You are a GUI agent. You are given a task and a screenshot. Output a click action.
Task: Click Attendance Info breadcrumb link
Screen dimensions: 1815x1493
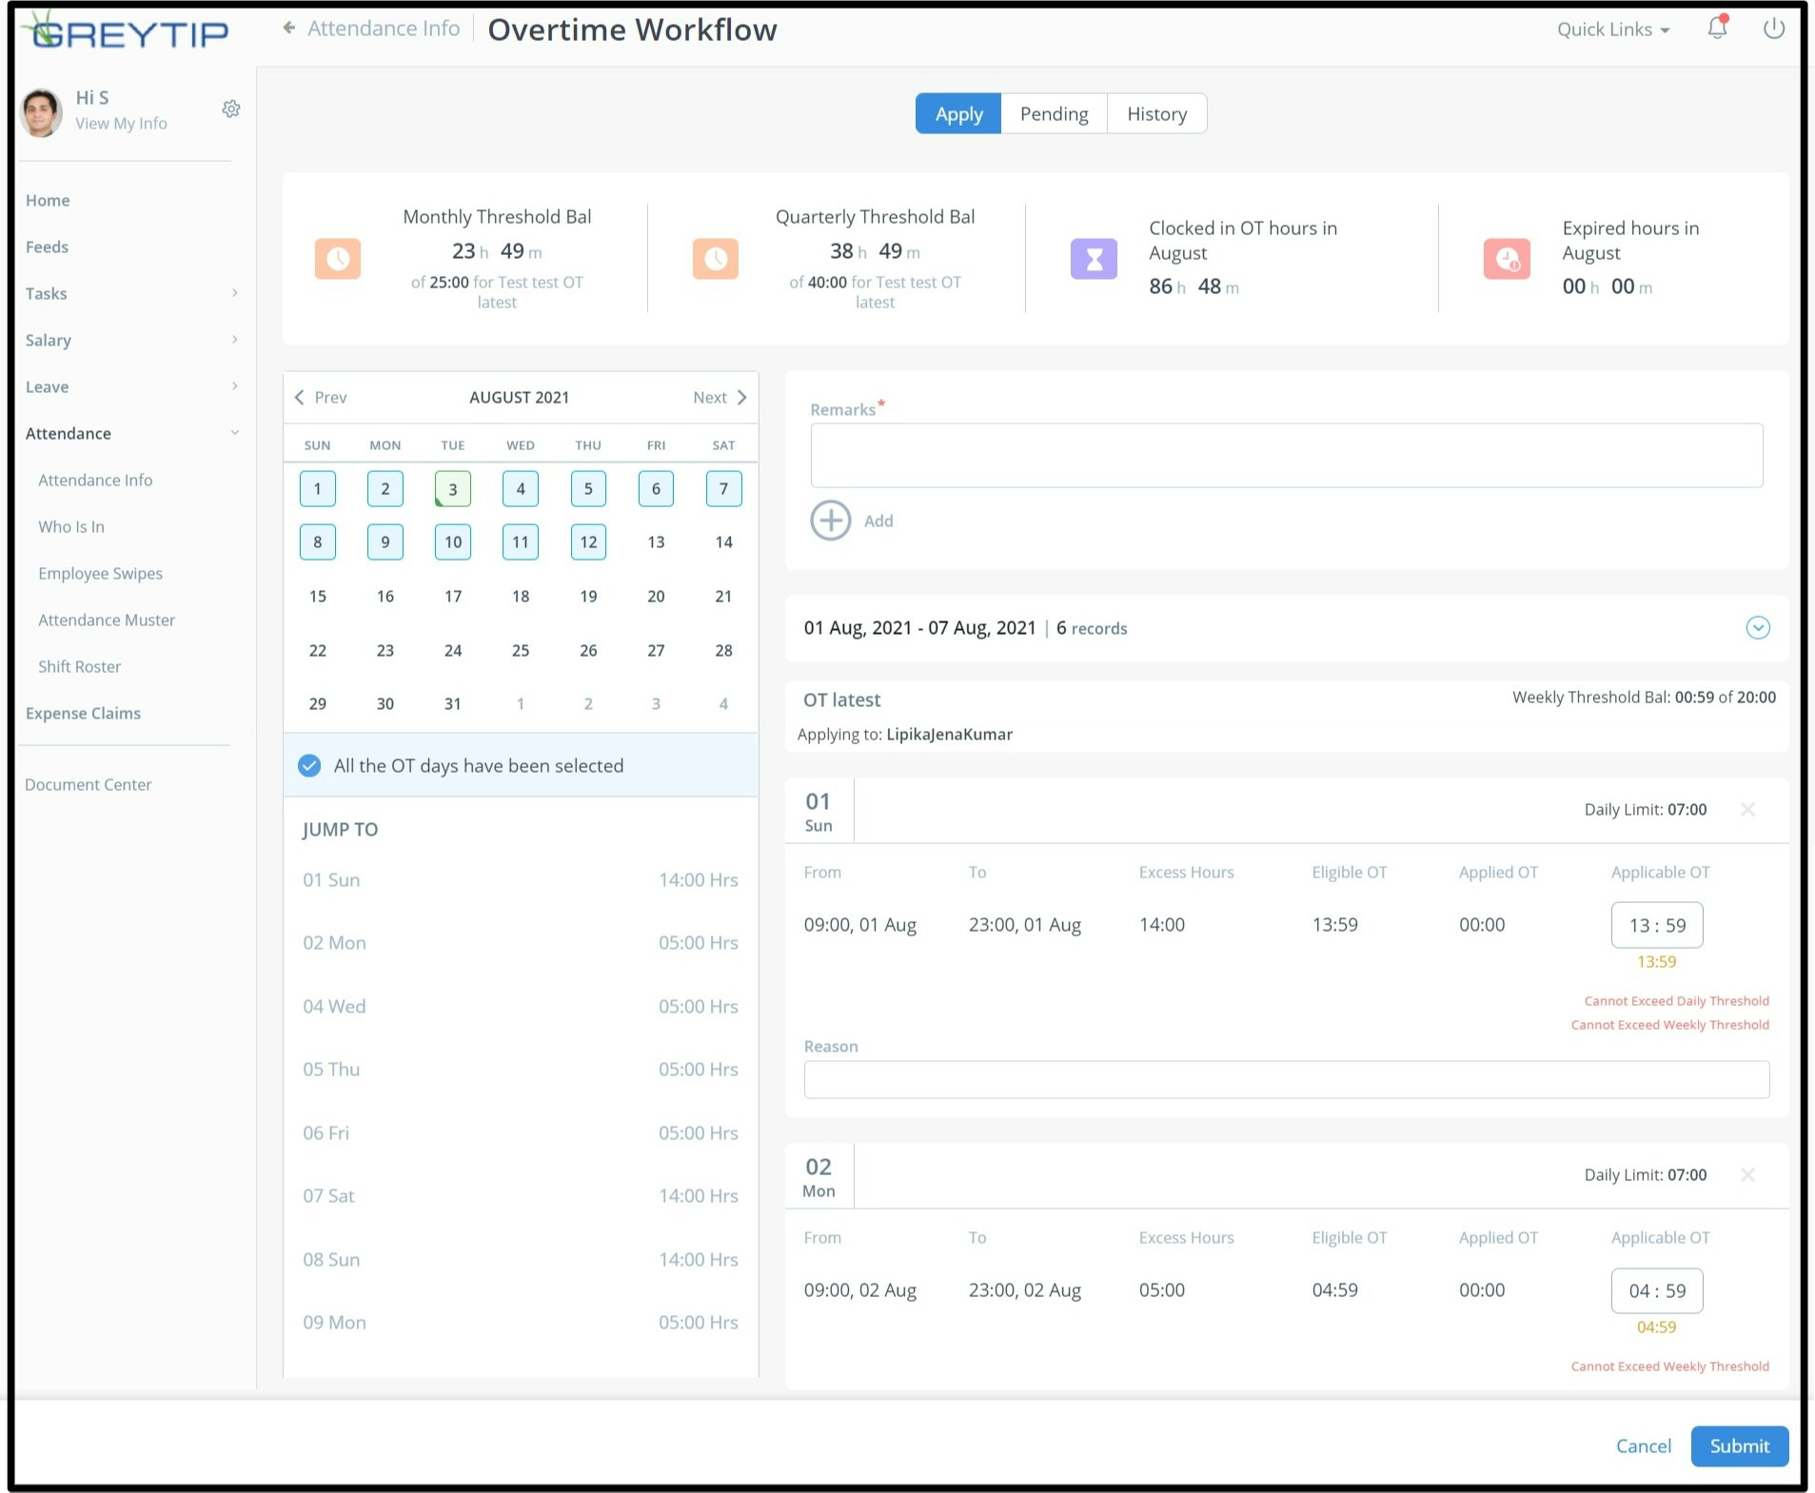384,28
